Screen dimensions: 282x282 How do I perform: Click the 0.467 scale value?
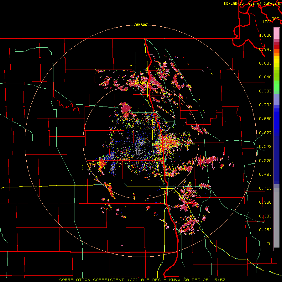click(x=265, y=175)
